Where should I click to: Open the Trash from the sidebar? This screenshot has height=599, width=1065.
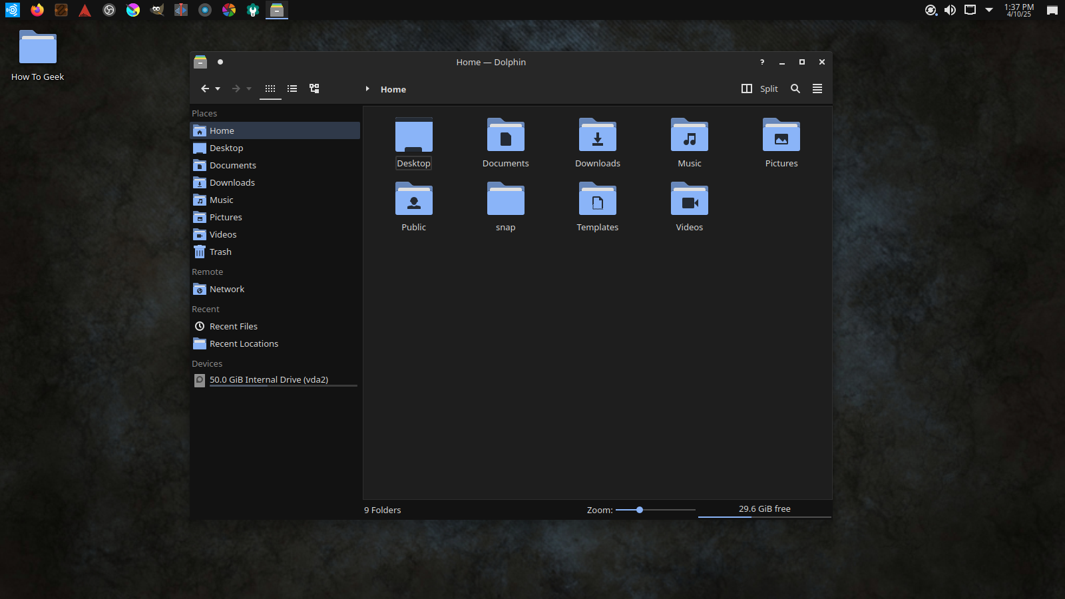tap(220, 252)
